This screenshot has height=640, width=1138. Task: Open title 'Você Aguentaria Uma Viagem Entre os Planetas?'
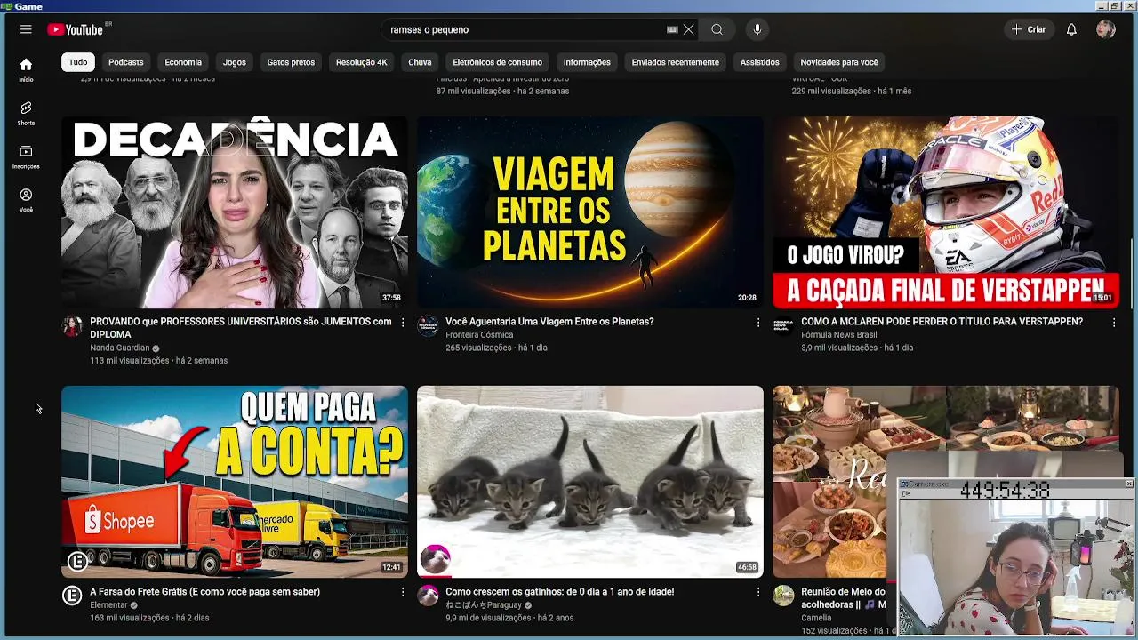coord(549,322)
